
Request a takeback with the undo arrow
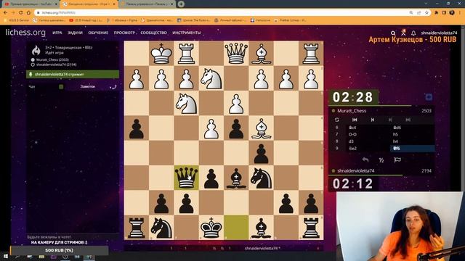365,159
